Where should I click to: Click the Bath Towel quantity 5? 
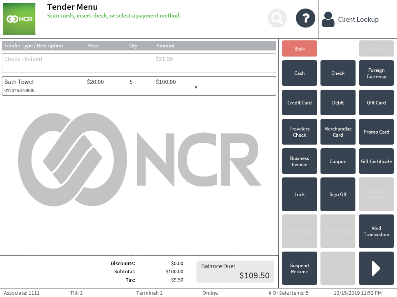coord(131,82)
